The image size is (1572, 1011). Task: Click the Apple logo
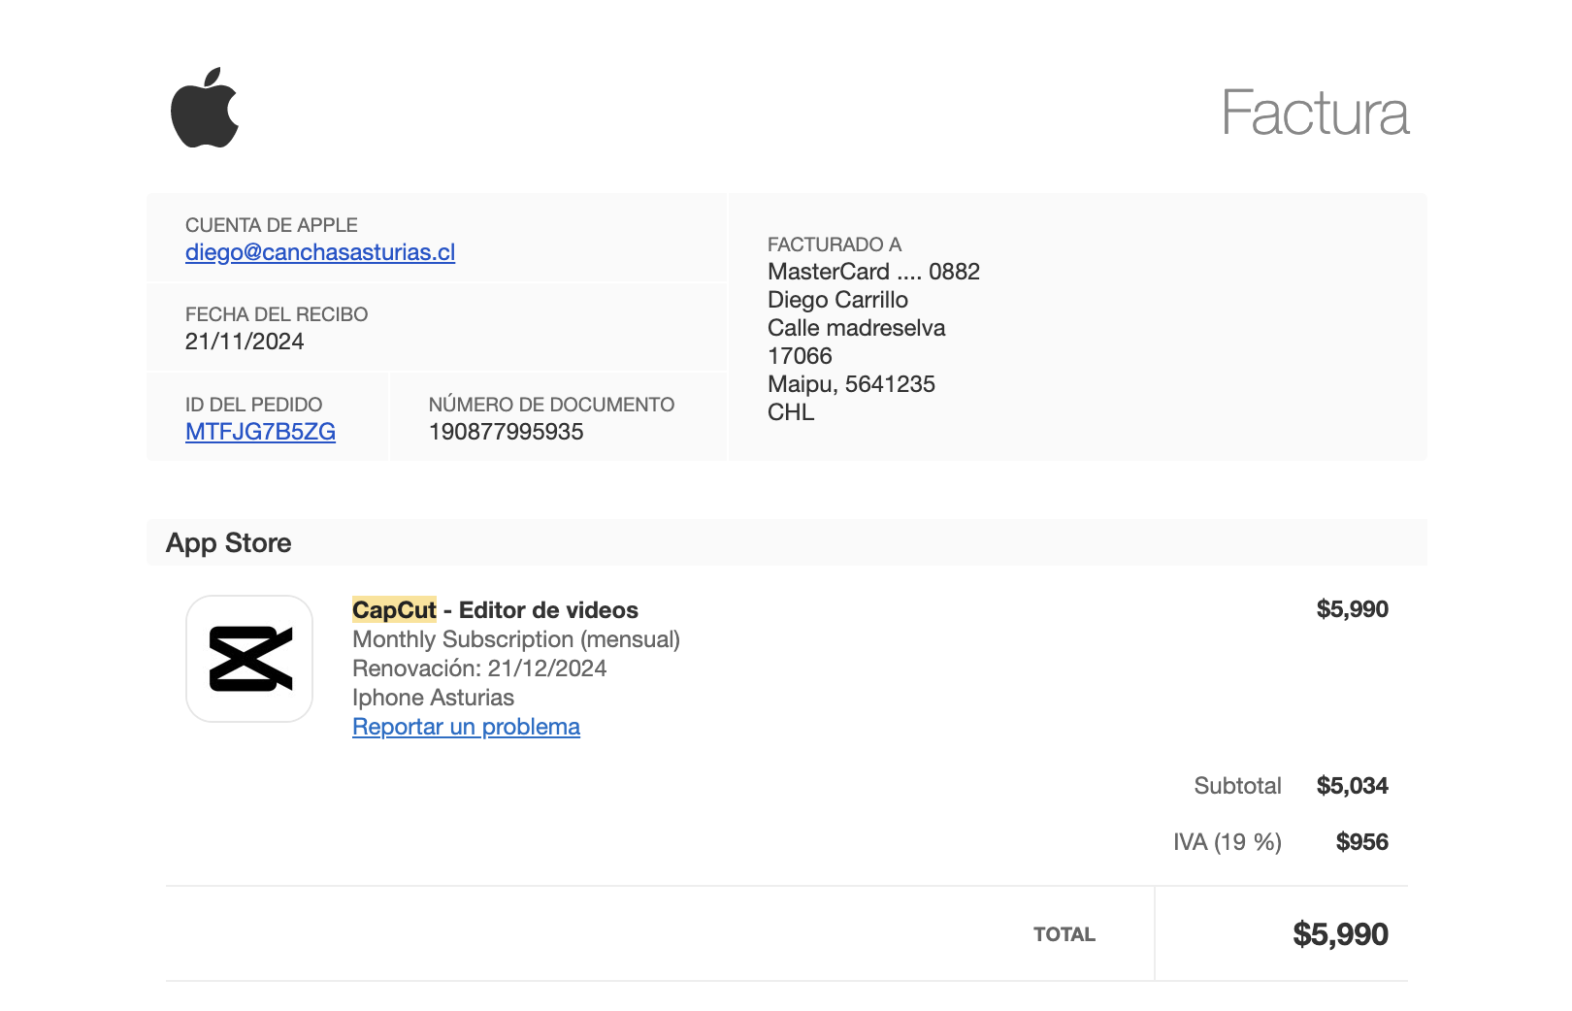[205, 109]
